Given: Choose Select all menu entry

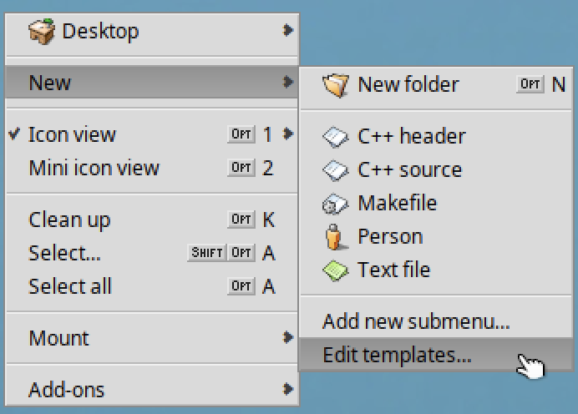Looking at the screenshot, I should click(x=152, y=286).
